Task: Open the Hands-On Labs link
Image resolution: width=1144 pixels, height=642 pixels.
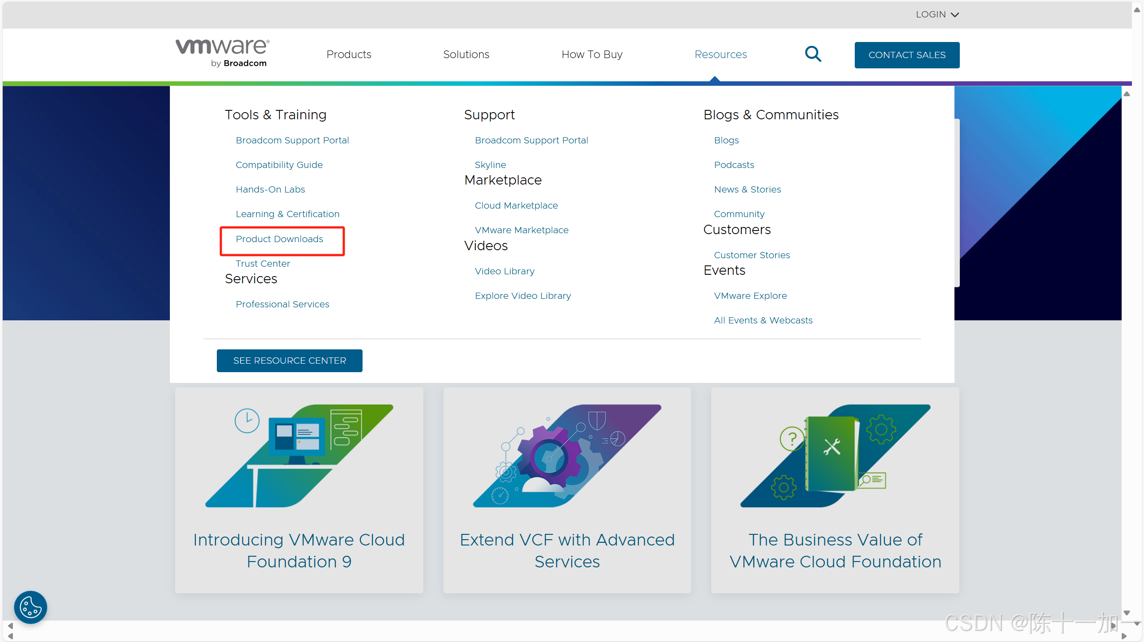Action: tap(270, 189)
